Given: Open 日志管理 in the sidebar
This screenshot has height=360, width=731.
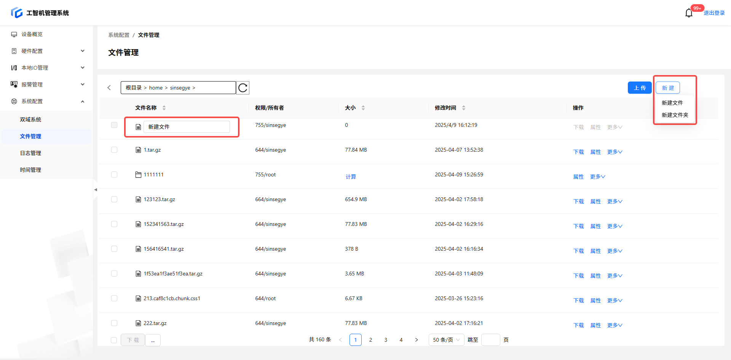Looking at the screenshot, I should pyautogui.click(x=30, y=153).
